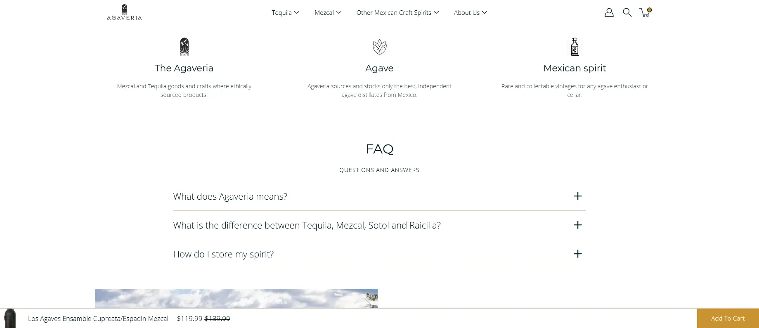The width and height of the screenshot is (759, 328).
Task: Click the mezcal bottle thumbnail in the sticky bar
Action: coord(9,318)
